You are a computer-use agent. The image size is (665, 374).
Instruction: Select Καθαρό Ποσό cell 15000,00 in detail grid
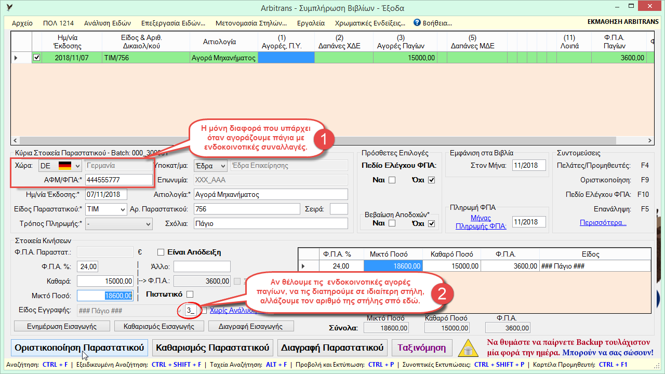[x=451, y=266]
